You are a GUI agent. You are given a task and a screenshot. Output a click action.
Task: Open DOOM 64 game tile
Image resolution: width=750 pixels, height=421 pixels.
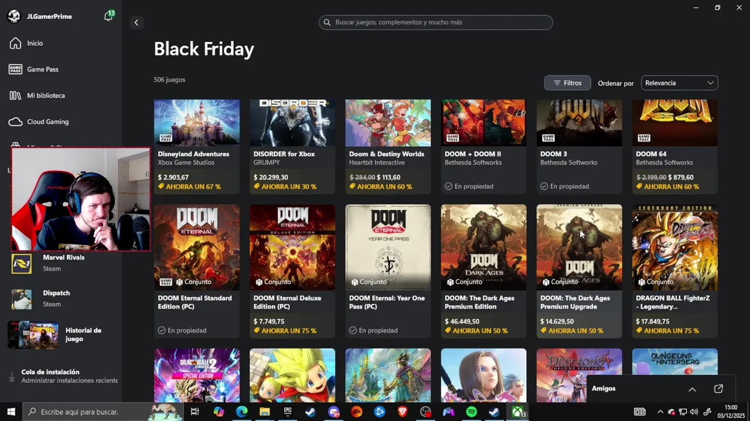tap(674, 146)
